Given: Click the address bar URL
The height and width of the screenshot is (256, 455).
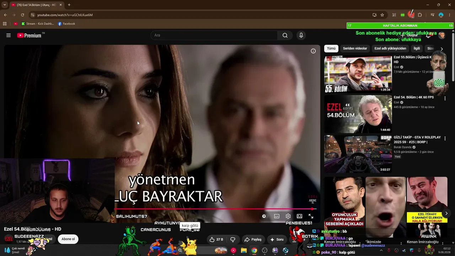Looking at the screenshot, I should [x=65, y=15].
